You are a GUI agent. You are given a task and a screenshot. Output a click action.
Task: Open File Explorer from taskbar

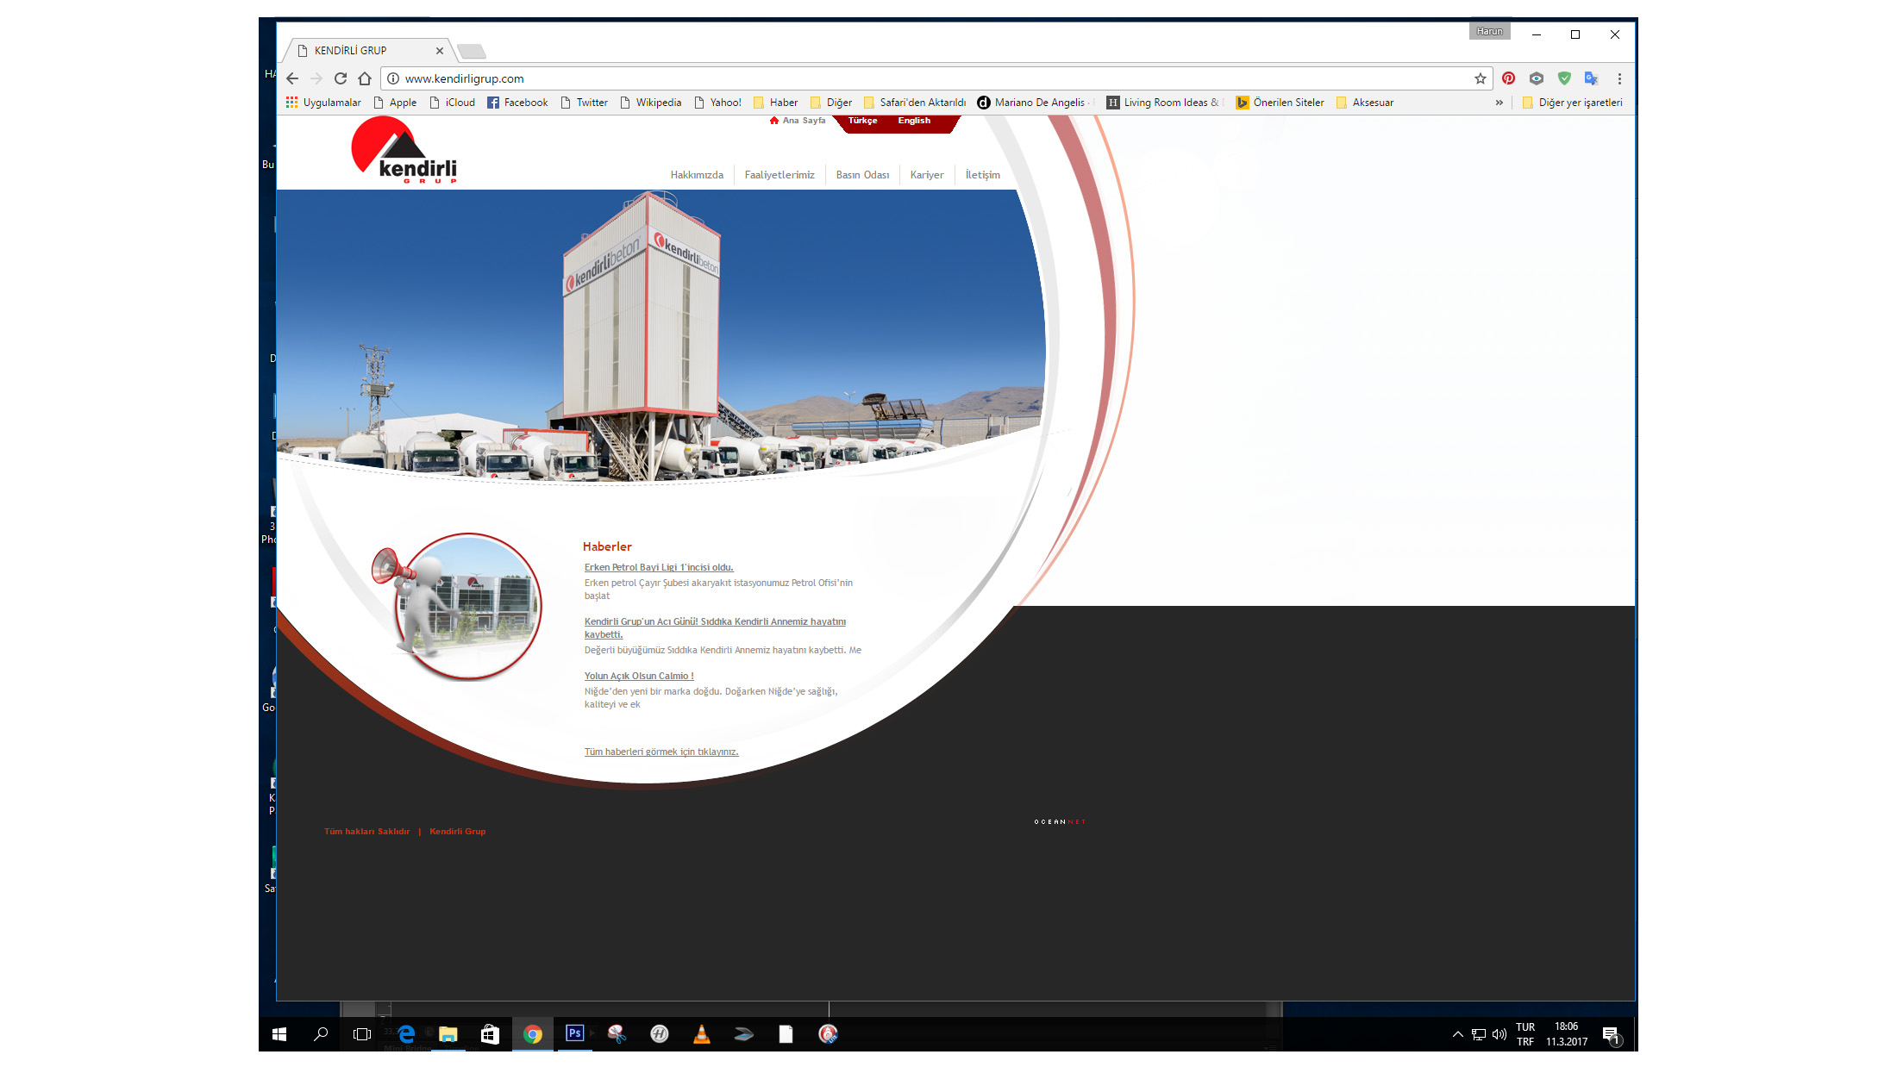pyautogui.click(x=448, y=1034)
